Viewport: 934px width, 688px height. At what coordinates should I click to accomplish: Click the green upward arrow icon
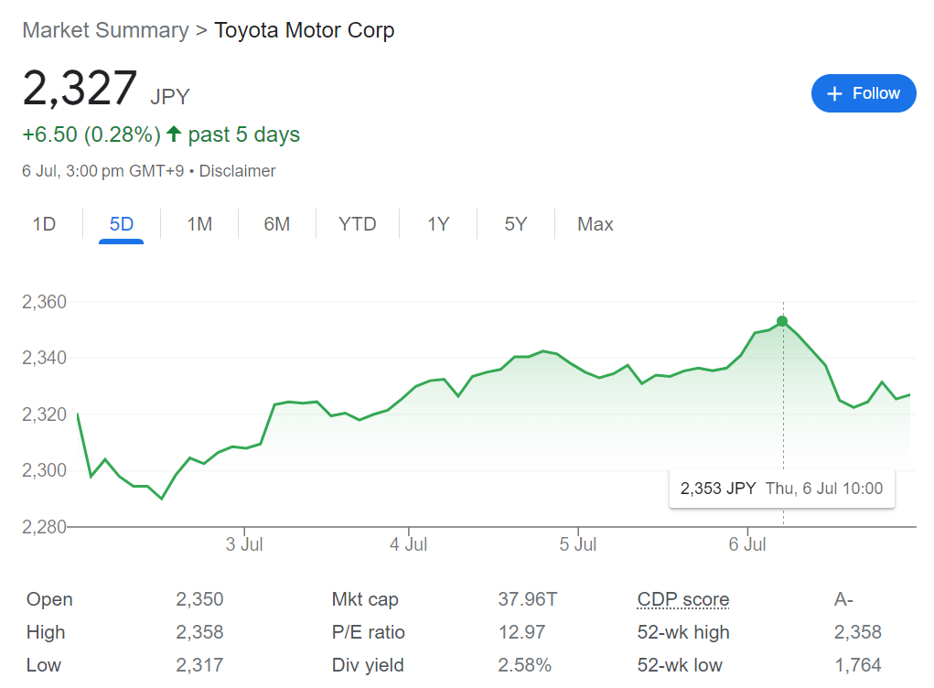[x=174, y=135]
